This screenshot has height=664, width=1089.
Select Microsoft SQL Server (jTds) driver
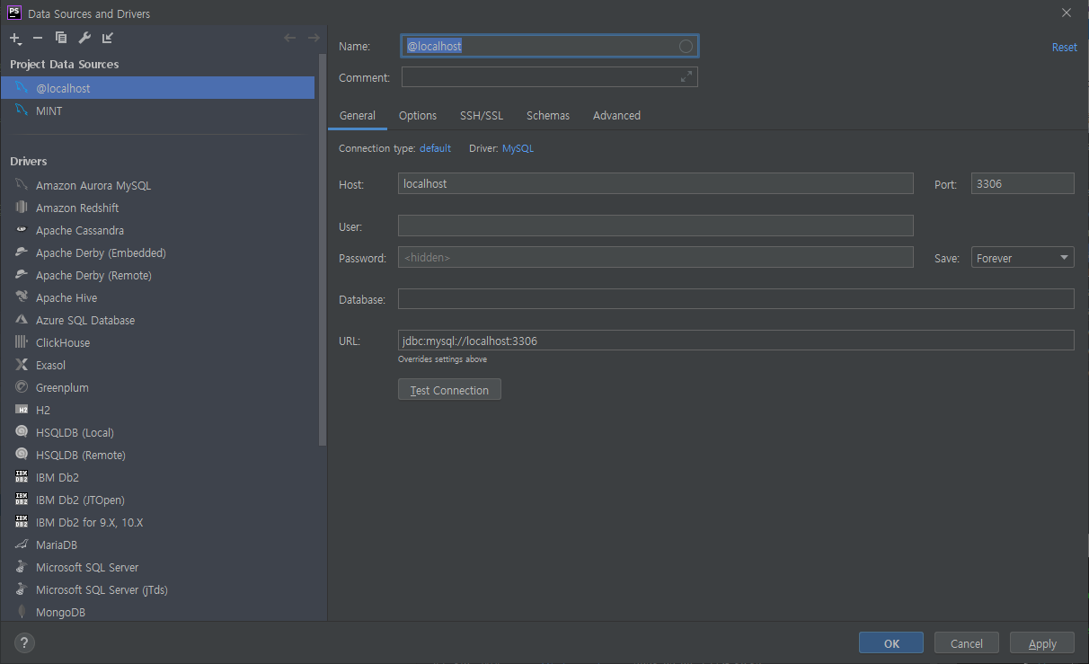(x=157, y=589)
